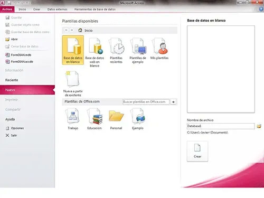The height and width of the screenshot is (198, 264).
Task: Click Guardar objeto como
Action: click(x=22, y=25)
